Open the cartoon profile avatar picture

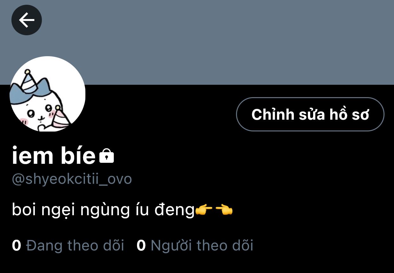(48, 94)
